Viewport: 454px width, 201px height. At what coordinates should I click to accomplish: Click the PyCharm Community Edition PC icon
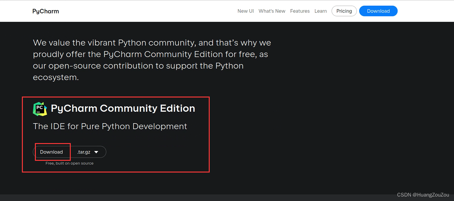(40, 109)
